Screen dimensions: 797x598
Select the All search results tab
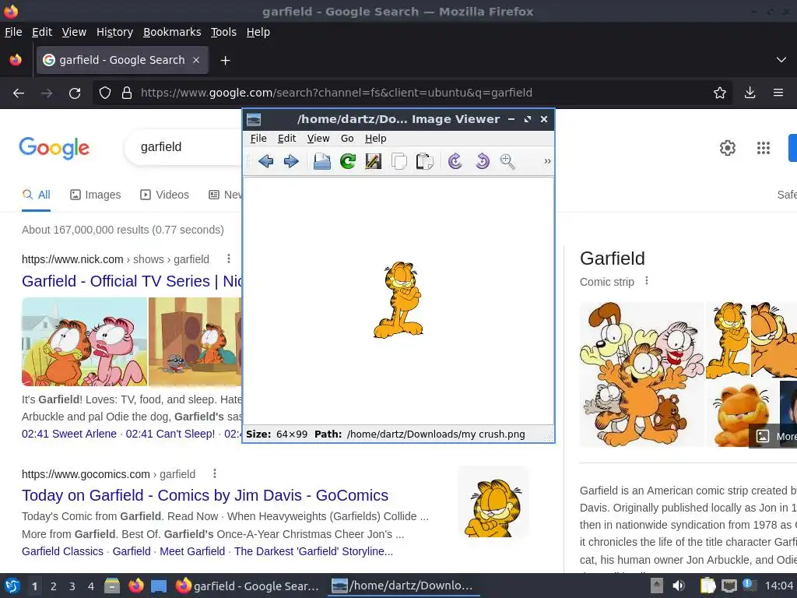(x=36, y=195)
